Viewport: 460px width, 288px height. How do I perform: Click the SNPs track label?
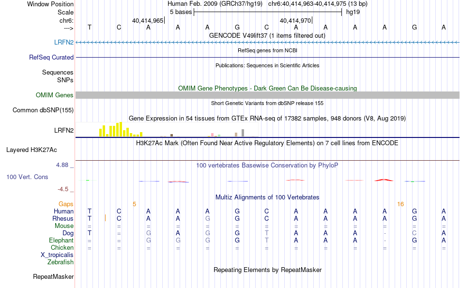click(65, 80)
